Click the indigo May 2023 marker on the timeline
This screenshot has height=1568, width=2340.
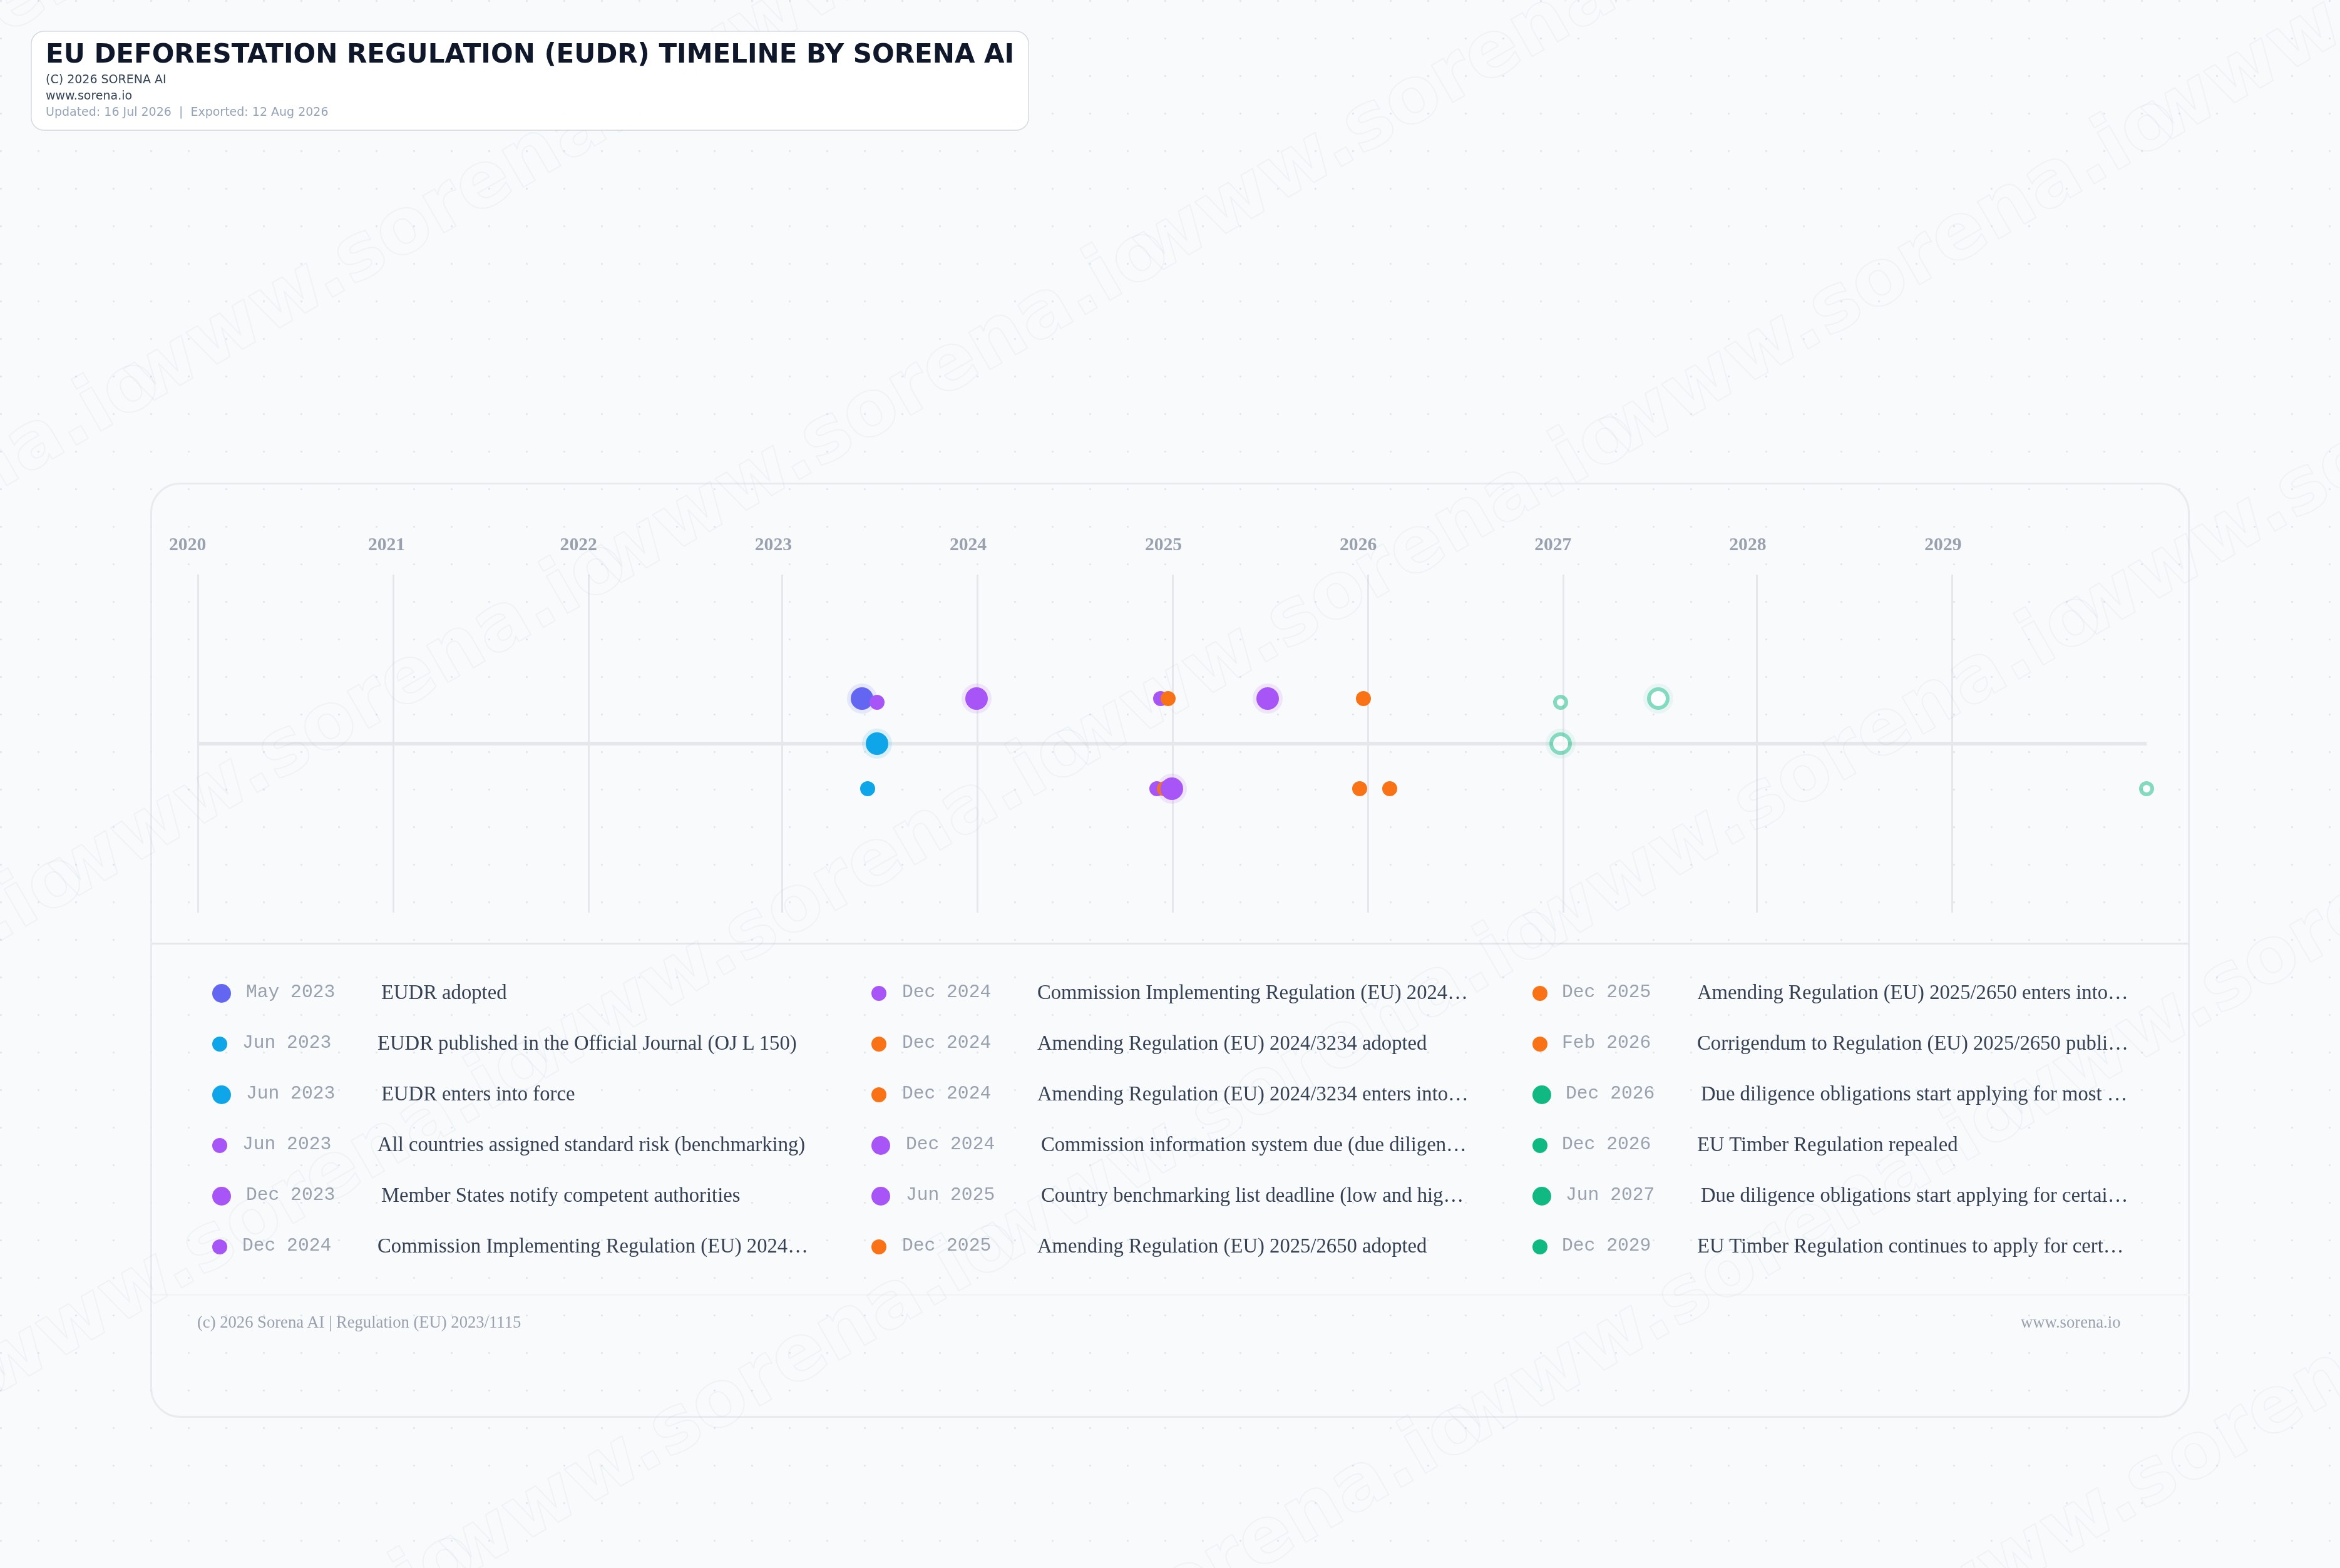(x=861, y=698)
